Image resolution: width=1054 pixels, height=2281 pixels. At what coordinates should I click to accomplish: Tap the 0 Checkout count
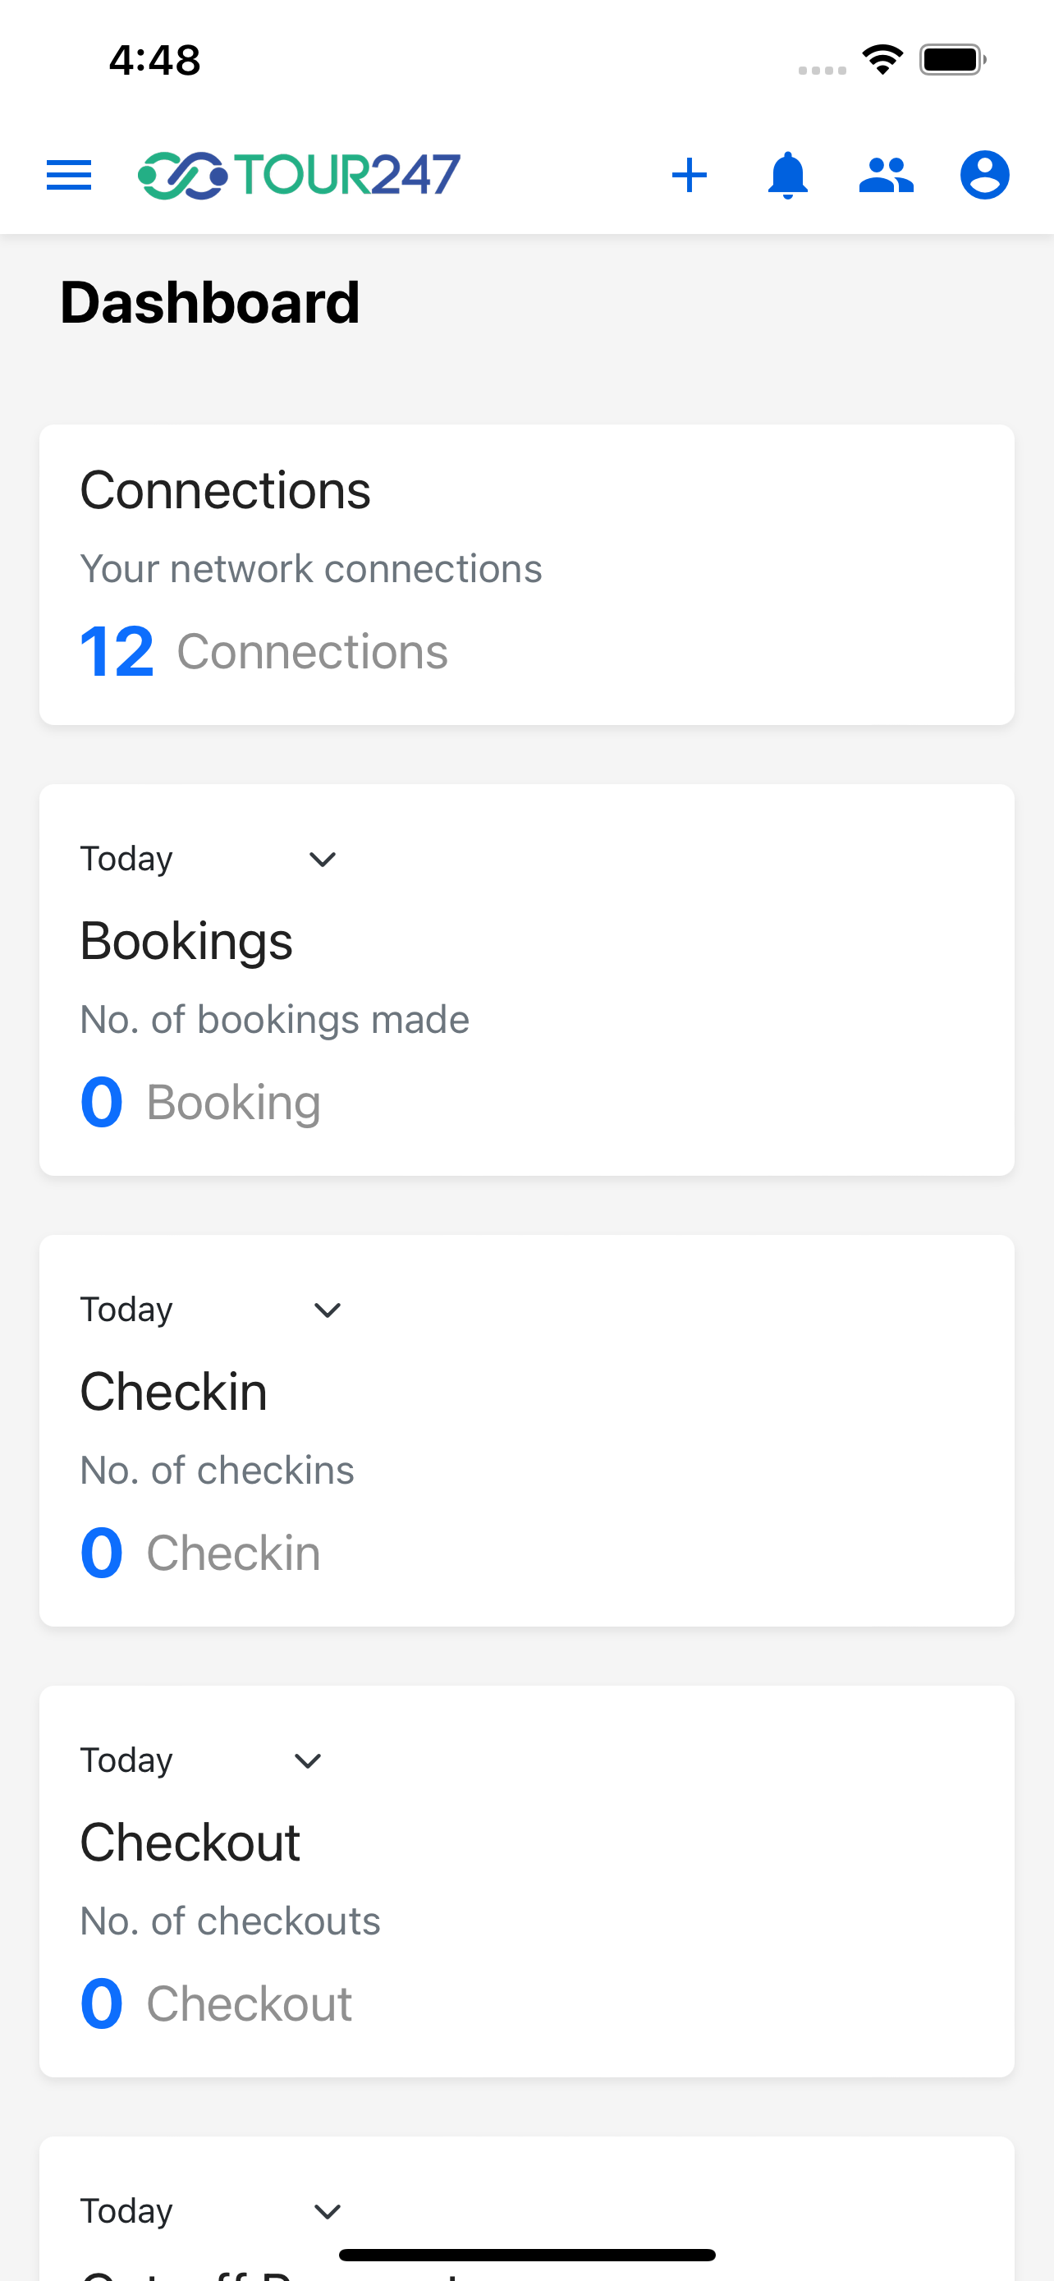(x=216, y=2003)
